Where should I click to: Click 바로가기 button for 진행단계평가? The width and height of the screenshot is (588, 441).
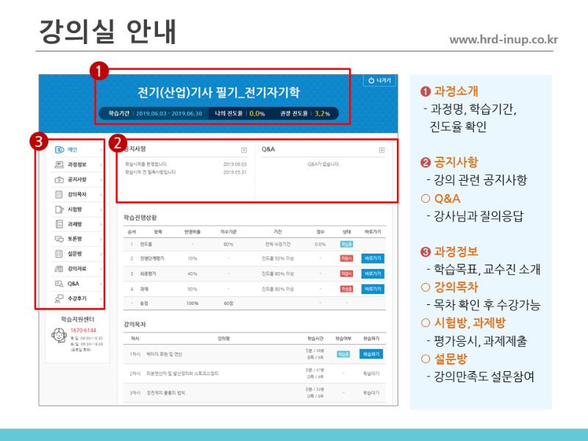[x=373, y=259]
